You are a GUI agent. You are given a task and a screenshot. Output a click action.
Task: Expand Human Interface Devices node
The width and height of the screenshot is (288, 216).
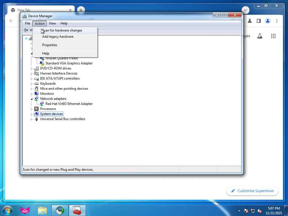click(x=31, y=74)
